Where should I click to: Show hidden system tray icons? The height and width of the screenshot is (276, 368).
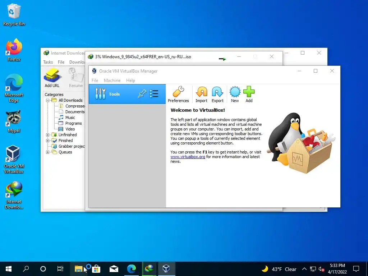304,269
